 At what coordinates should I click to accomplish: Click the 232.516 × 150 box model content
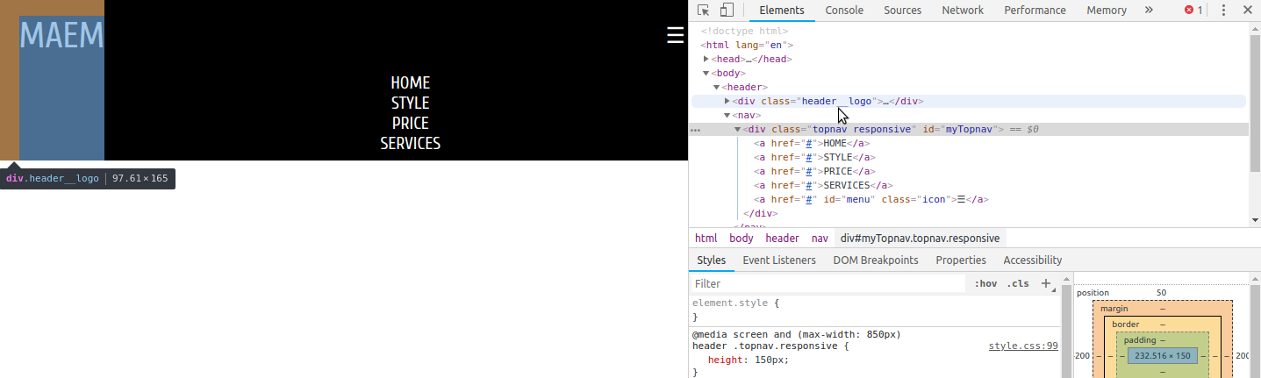tap(1163, 356)
